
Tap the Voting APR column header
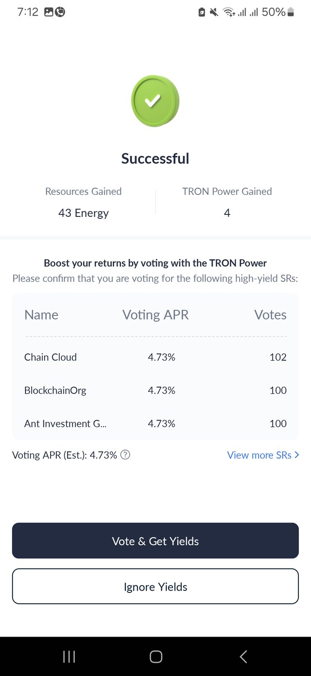point(155,315)
